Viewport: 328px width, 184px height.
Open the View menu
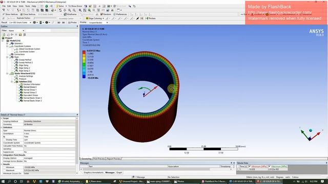tap(15, 6)
